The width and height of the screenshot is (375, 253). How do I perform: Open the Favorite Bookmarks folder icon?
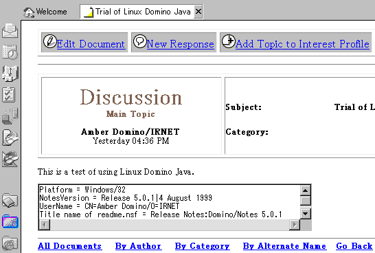click(10, 200)
